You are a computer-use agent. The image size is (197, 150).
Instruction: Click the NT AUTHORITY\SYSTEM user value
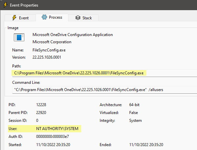(57, 129)
